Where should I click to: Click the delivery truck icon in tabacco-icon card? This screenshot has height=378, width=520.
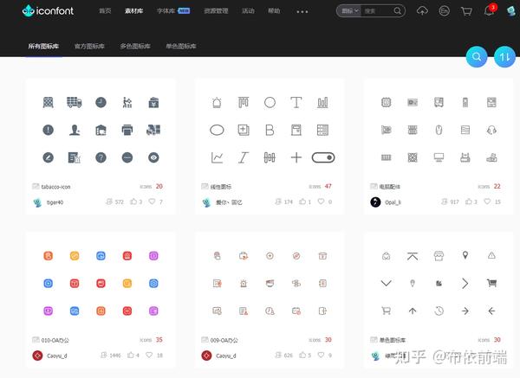pos(75,102)
